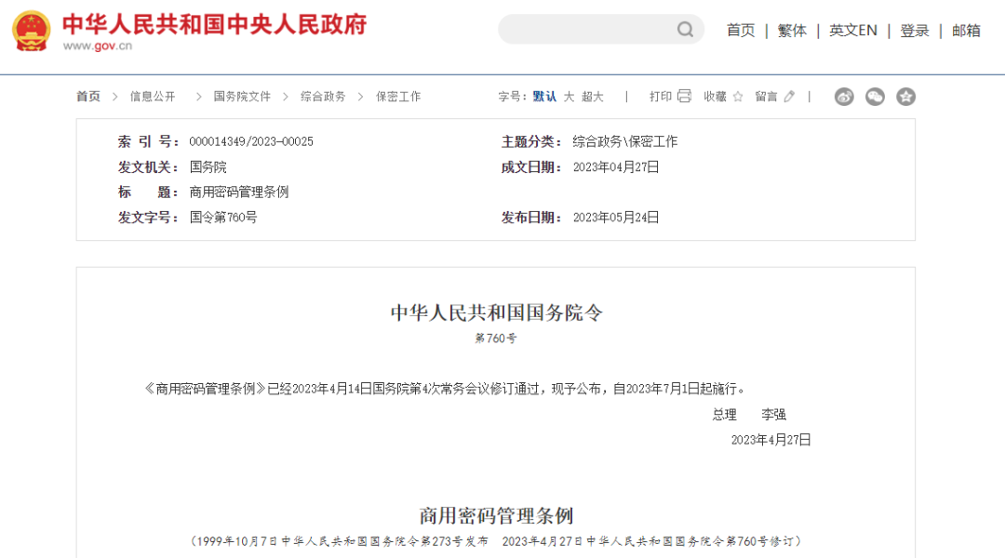Viewport: 1005px width, 558px height.
Task: Click the favorite (收藏) star icon
Action: 738,97
